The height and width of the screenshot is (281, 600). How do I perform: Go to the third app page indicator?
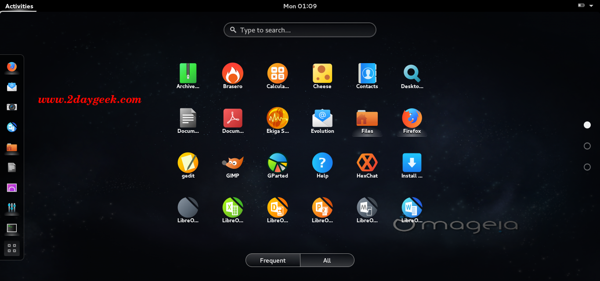[587, 167]
